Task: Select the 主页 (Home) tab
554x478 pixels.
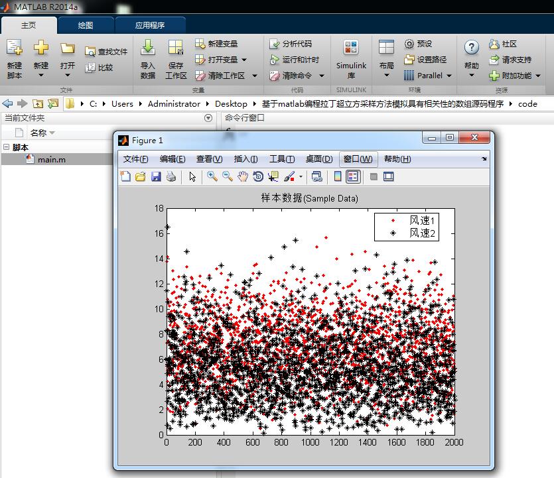Action: click(29, 25)
